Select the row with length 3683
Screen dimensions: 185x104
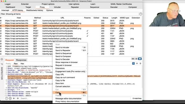[x=71, y=41]
